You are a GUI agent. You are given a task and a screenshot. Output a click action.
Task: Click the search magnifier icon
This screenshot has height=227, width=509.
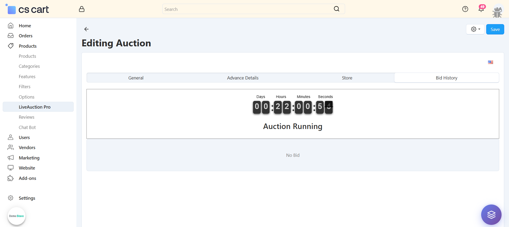tap(336, 9)
